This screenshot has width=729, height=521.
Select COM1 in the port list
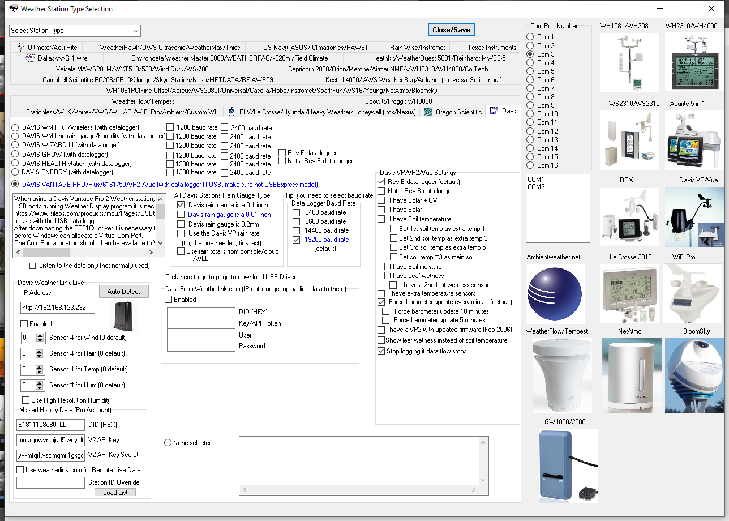535,180
